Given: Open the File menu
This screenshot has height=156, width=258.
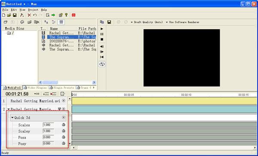Looking at the screenshot, I should coord(5,10).
